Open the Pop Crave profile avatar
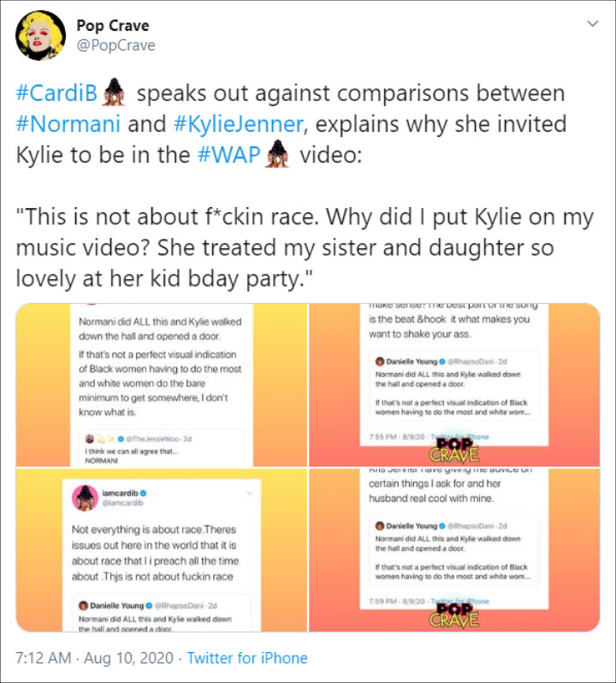Screen dimensions: 616x683 [x=40, y=35]
